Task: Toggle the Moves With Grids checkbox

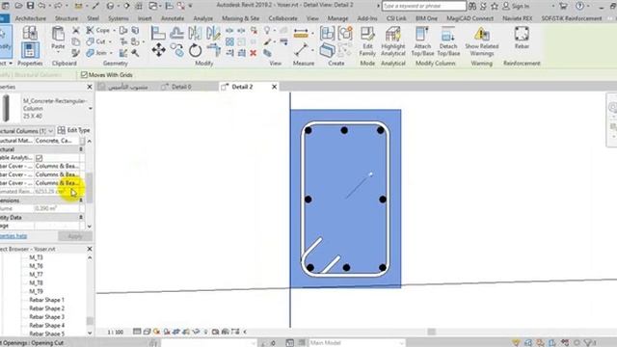Action: coord(84,75)
